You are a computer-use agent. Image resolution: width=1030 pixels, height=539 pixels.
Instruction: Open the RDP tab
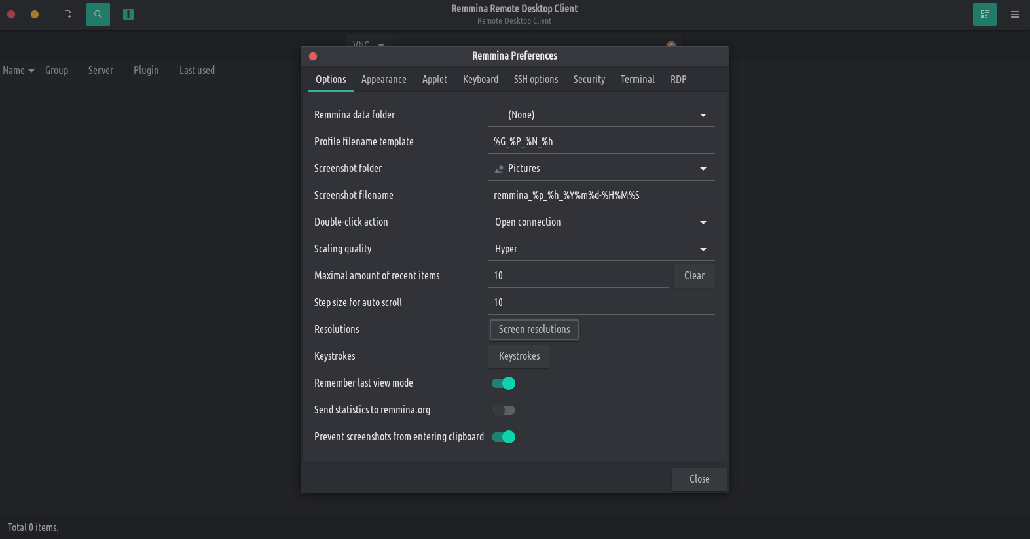(x=678, y=79)
